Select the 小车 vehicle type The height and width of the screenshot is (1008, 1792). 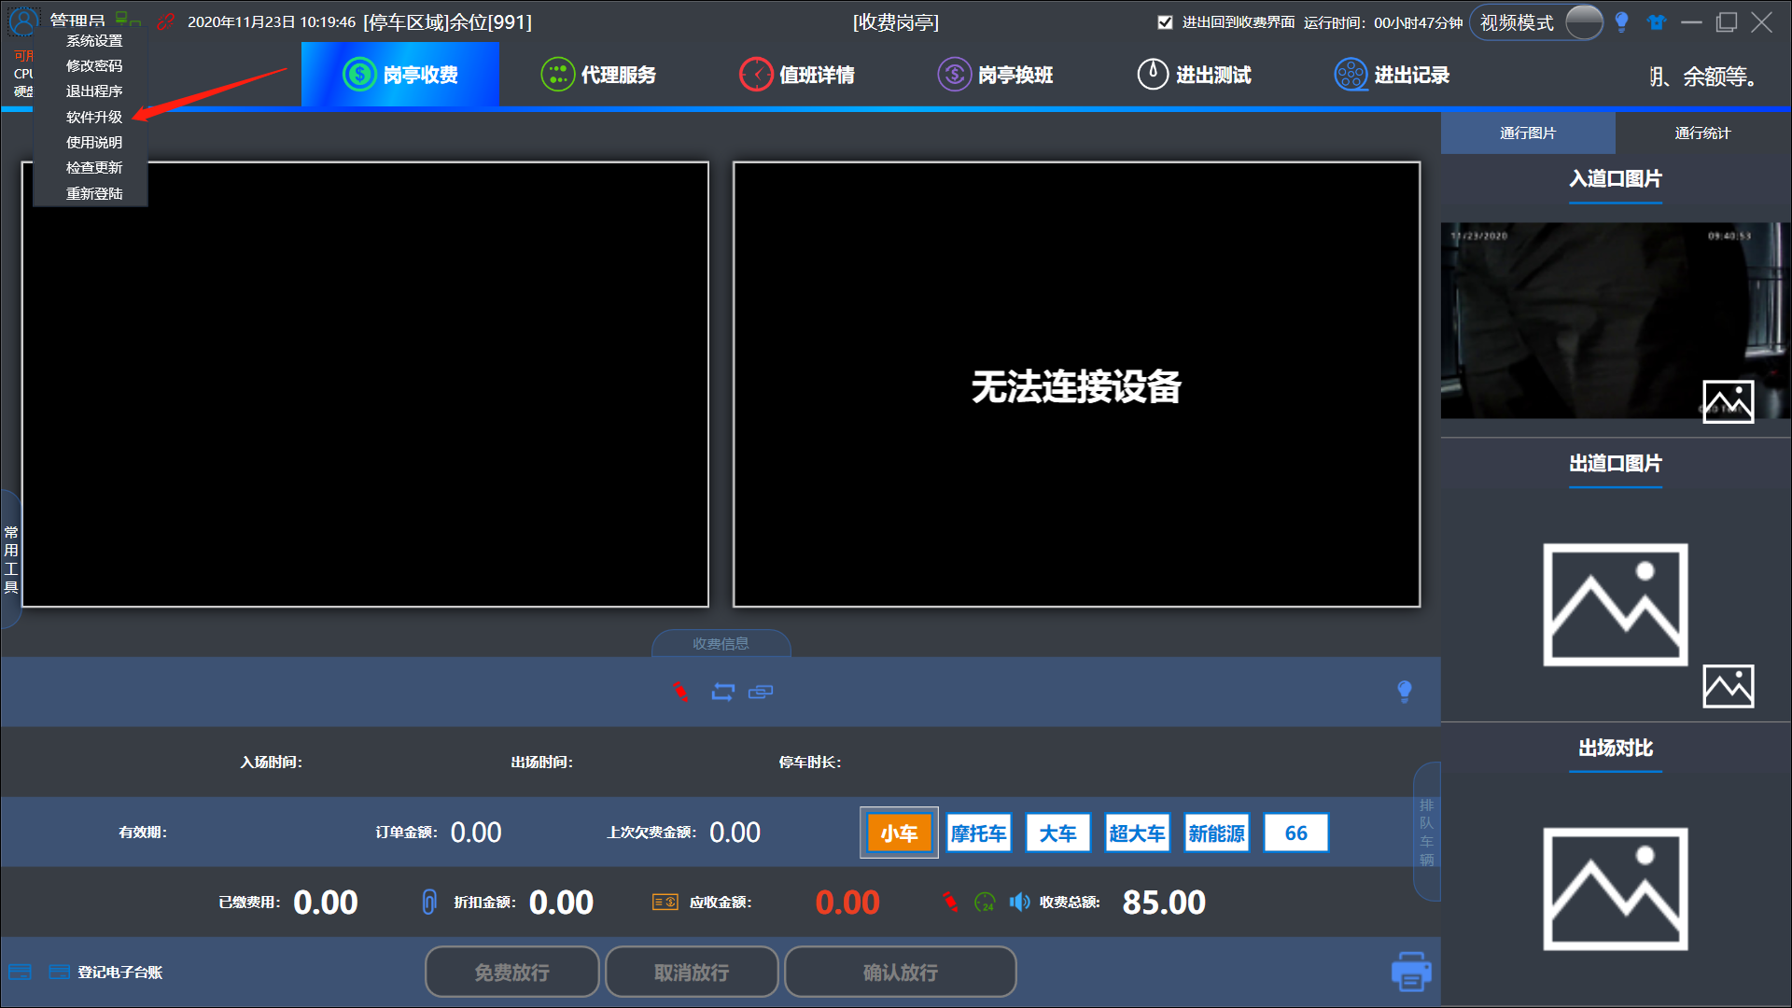[899, 833]
